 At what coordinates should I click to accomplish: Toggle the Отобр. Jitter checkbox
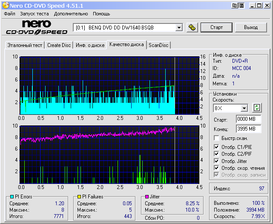[217, 161]
